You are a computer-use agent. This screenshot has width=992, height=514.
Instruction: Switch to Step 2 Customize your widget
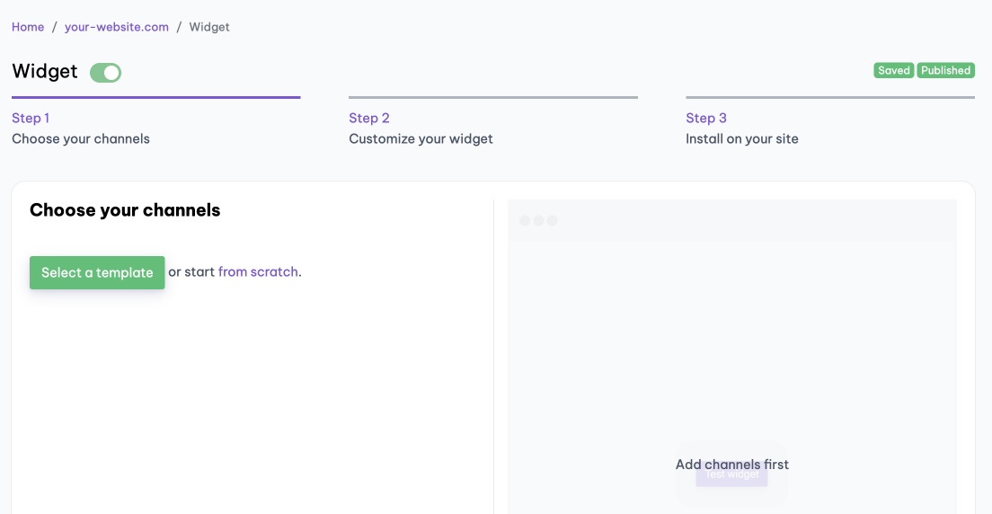tap(421, 128)
